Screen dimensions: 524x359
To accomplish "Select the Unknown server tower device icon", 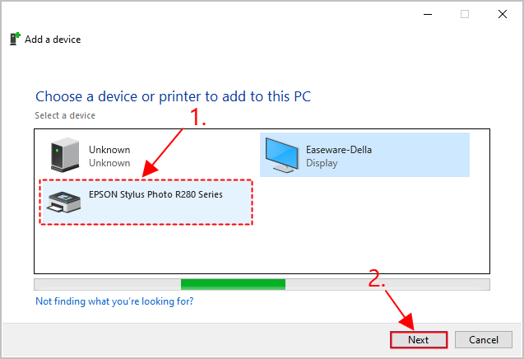I will click(x=65, y=155).
